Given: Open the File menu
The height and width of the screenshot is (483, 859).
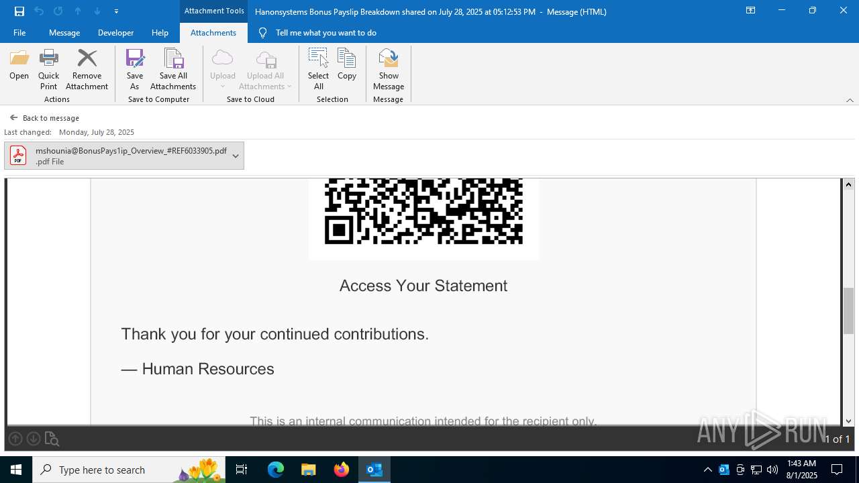Looking at the screenshot, I should pyautogui.click(x=19, y=33).
